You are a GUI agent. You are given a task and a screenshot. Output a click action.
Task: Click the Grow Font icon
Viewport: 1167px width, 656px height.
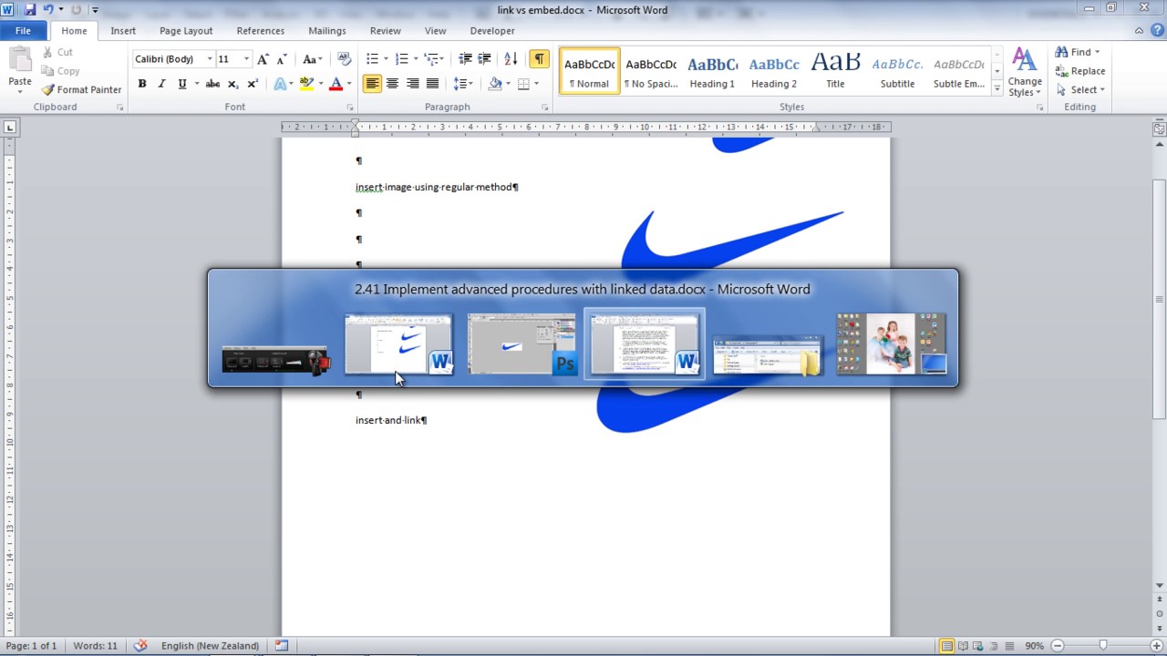263,59
